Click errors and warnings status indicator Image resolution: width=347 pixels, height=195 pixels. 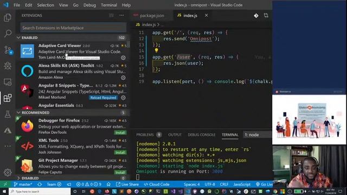[88, 184]
